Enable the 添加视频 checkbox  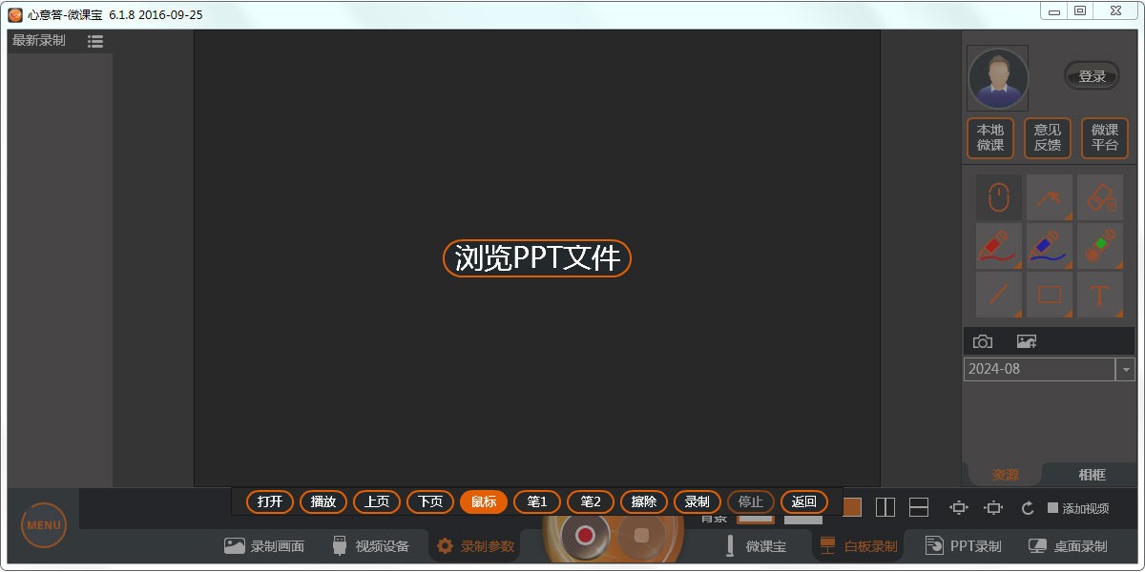click(x=1053, y=508)
